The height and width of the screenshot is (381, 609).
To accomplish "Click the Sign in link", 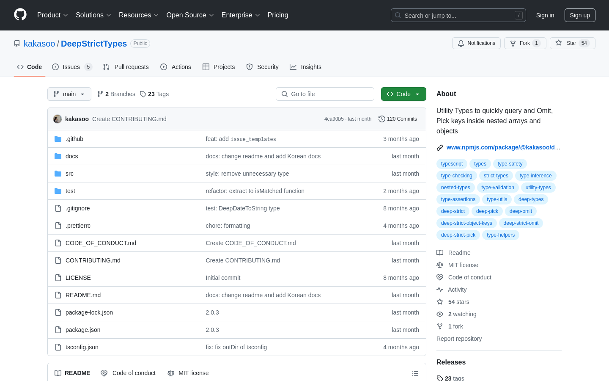I will pos(545,15).
